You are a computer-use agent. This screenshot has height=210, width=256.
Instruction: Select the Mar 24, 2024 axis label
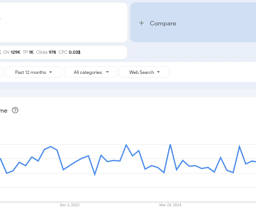coord(170,205)
